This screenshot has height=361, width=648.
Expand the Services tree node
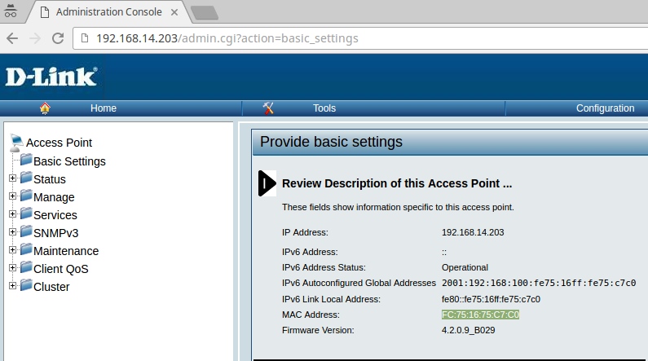click(x=12, y=214)
